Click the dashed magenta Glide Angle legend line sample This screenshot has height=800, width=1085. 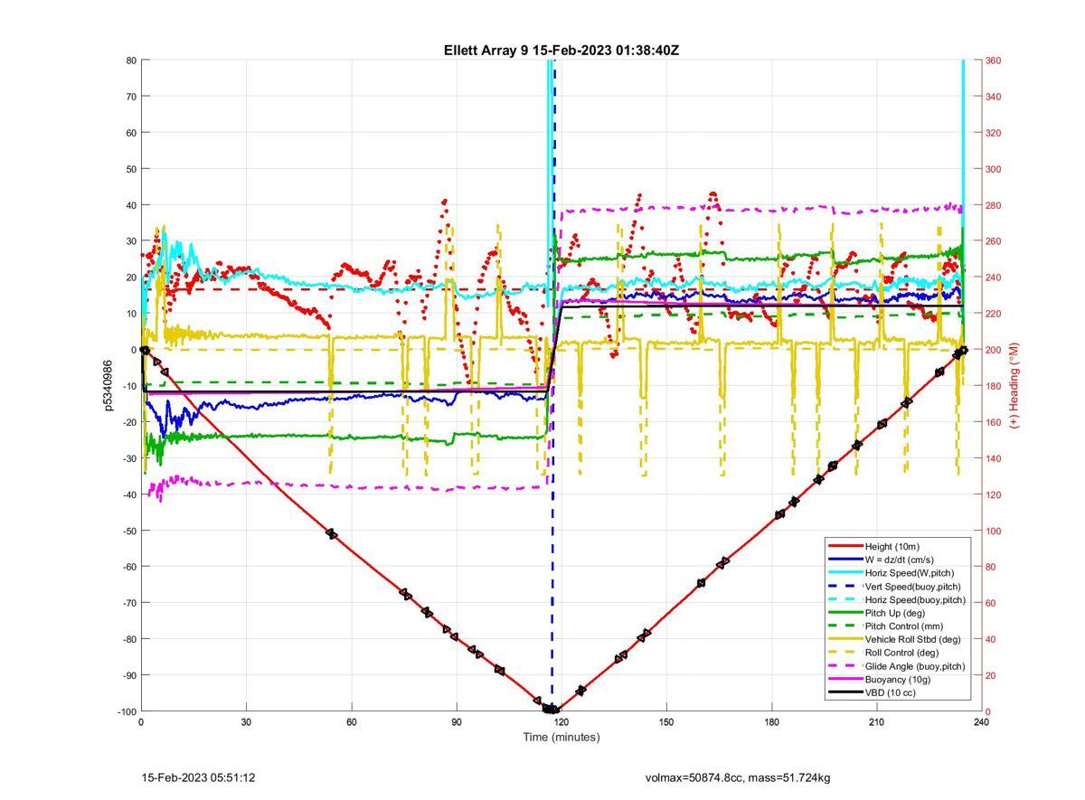[844, 666]
